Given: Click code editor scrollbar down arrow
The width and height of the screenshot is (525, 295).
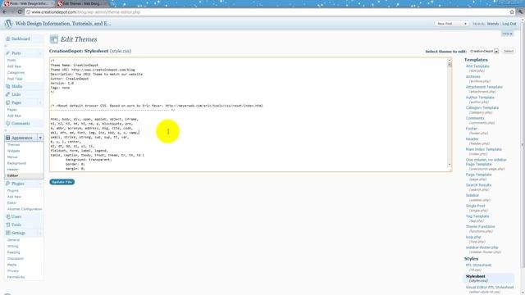Looking at the screenshot, I should [x=450, y=165].
